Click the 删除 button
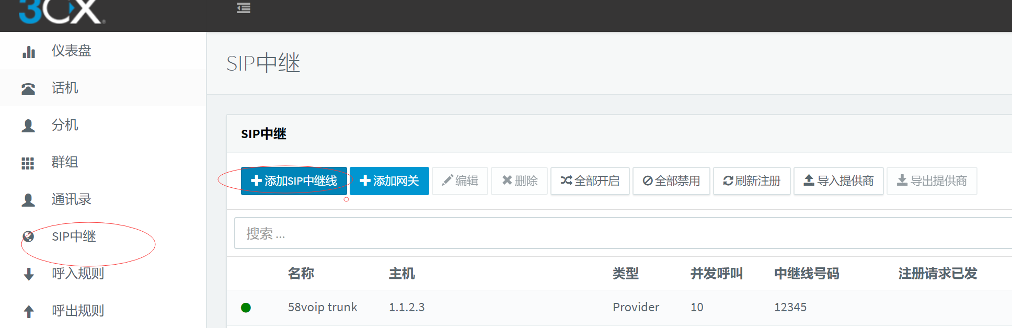Image resolution: width=1012 pixels, height=328 pixels. point(520,181)
